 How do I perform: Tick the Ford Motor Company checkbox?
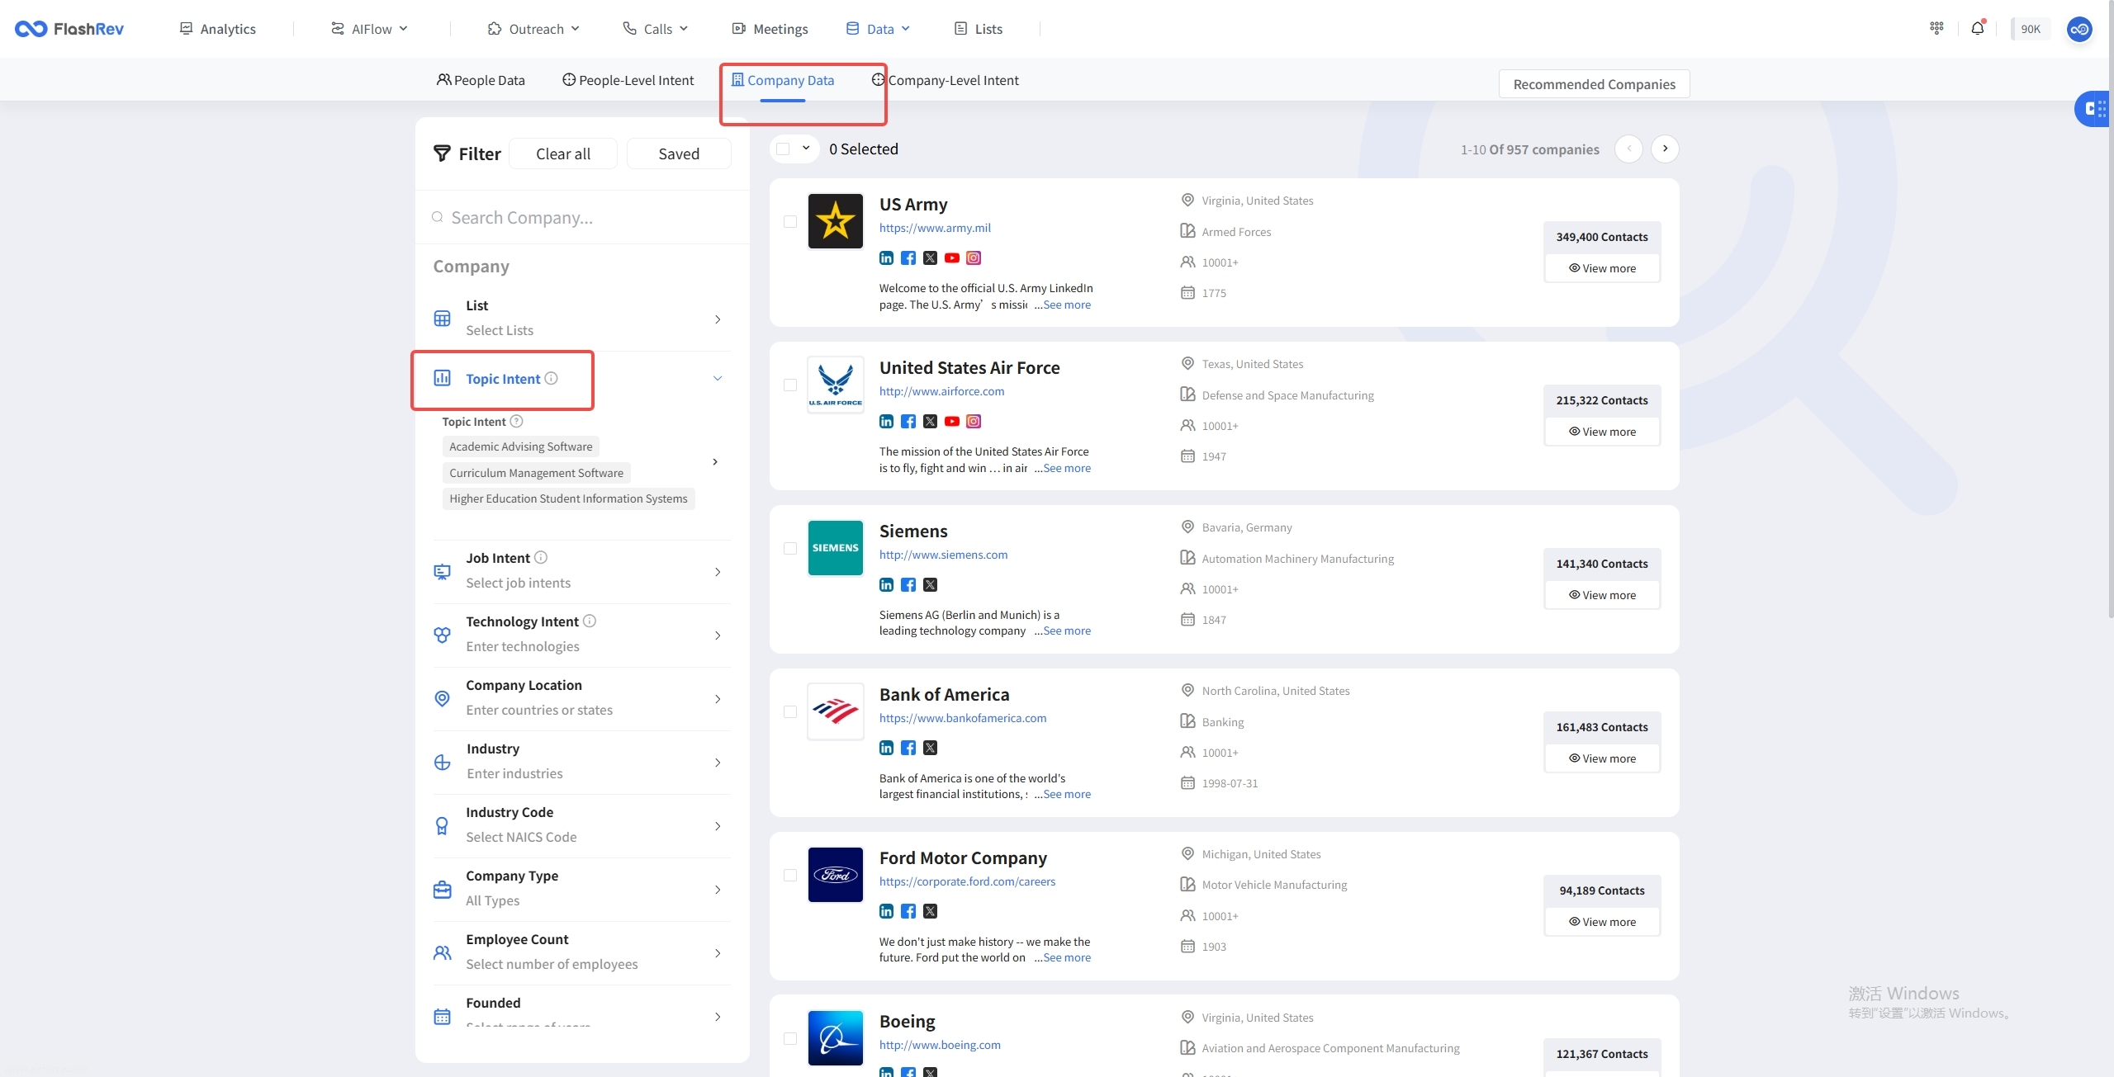[790, 875]
